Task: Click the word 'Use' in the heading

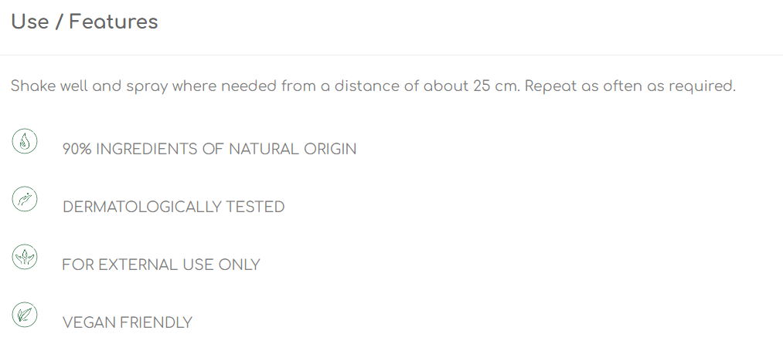Action: (29, 22)
